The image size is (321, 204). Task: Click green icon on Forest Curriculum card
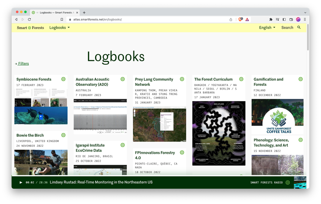(x=241, y=79)
